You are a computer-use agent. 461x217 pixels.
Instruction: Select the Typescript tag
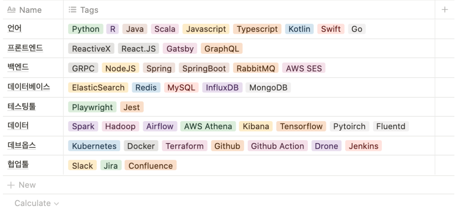257,29
